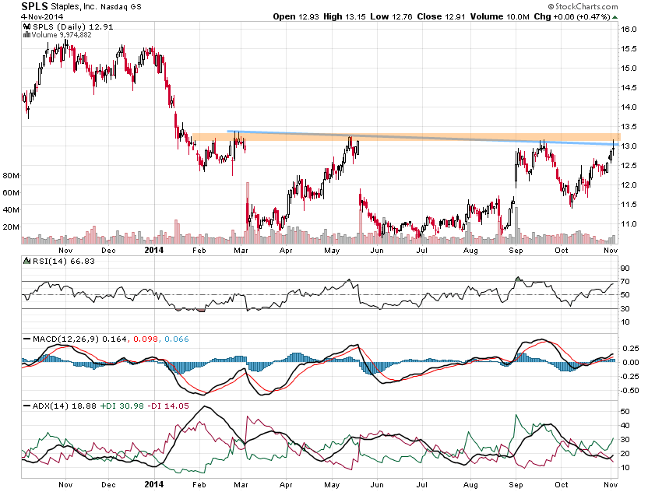
Task: Click the black line marker before ADX(14)
Action: pos(26,406)
